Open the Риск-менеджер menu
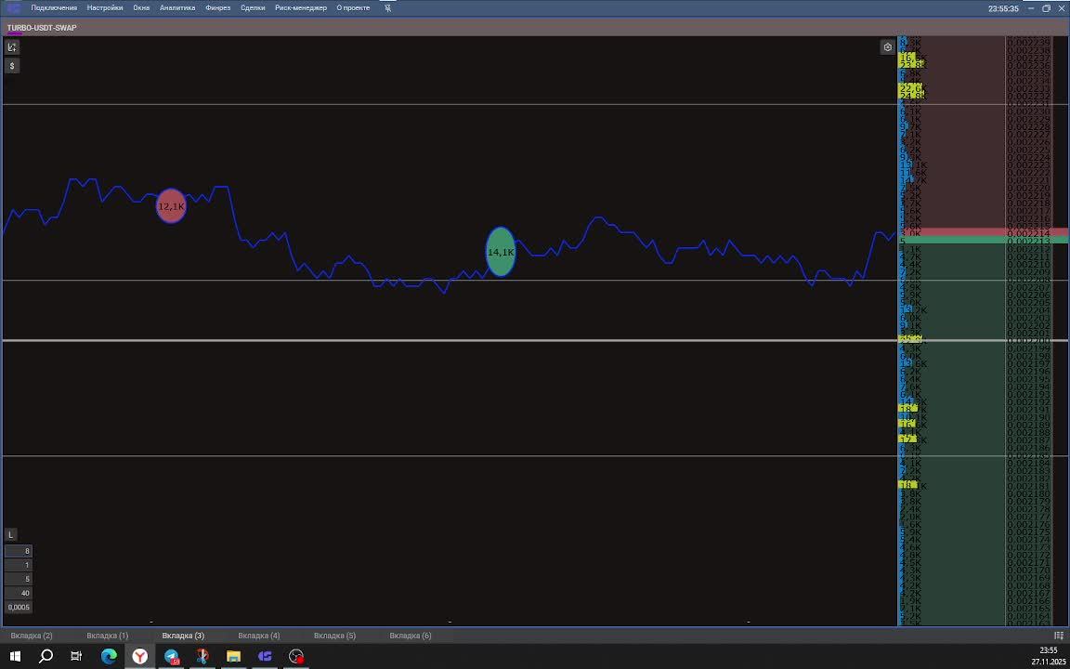 pos(301,8)
